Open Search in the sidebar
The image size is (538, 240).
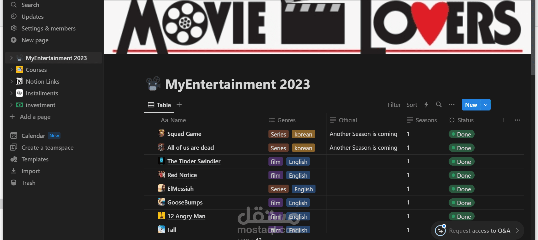(30, 5)
